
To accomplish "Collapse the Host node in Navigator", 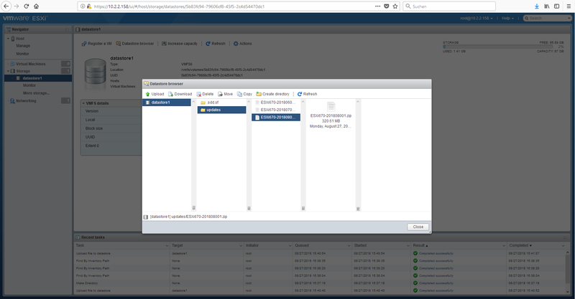I will pos(9,39).
